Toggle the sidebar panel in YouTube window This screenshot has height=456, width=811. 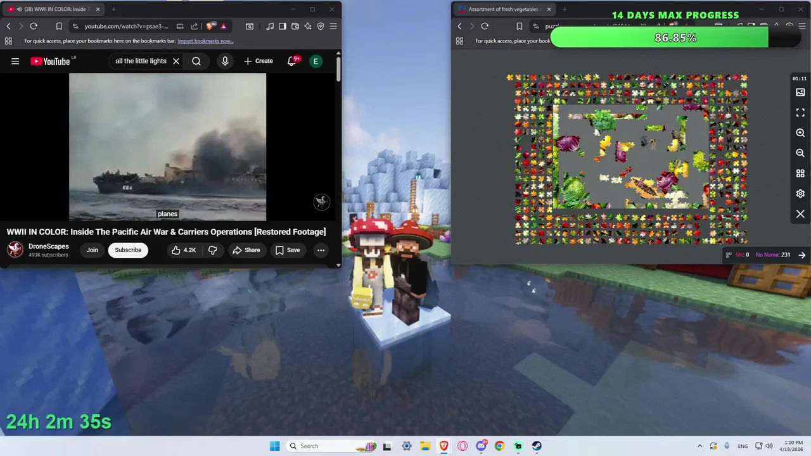coord(283,26)
